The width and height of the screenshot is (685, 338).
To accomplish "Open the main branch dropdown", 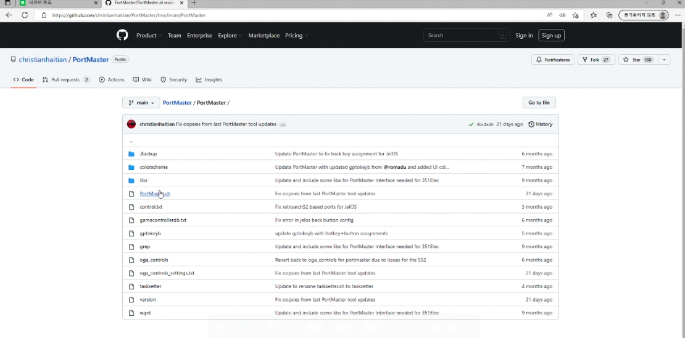I will pyautogui.click(x=141, y=103).
